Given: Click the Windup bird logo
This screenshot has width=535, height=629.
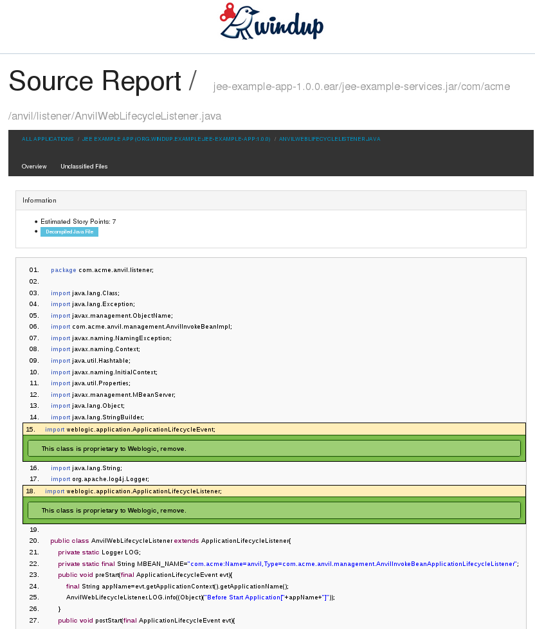Looking at the screenshot, I should (x=271, y=23).
